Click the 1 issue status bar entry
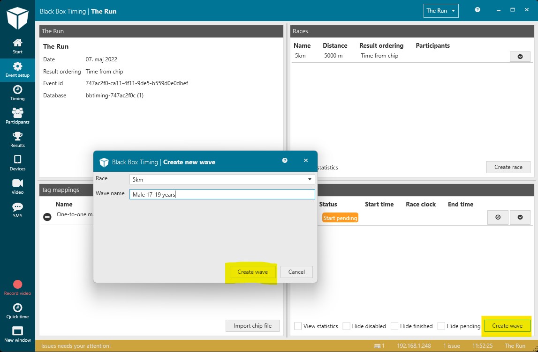The height and width of the screenshot is (352, 538). point(451,346)
